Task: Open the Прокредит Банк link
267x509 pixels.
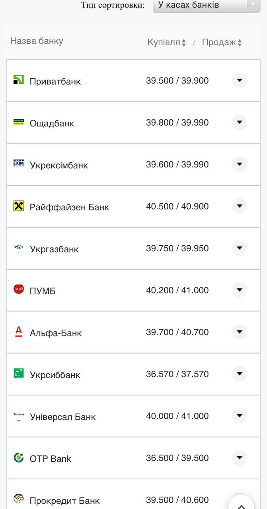Action: click(64, 501)
